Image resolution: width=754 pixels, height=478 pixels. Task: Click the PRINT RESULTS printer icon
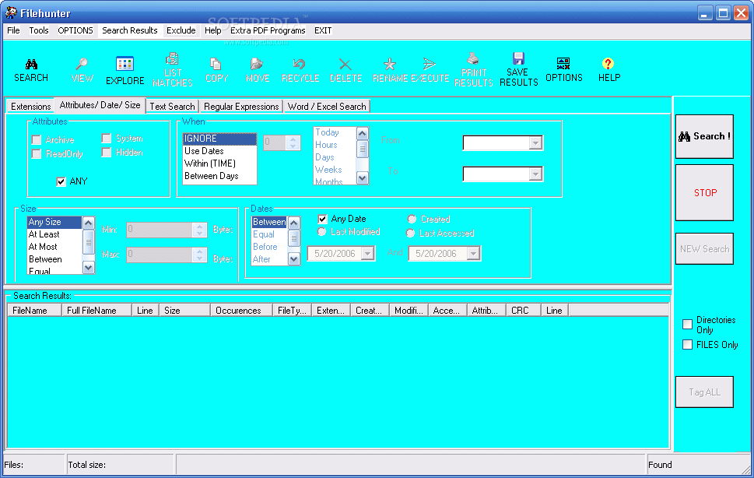(x=472, y=58)
